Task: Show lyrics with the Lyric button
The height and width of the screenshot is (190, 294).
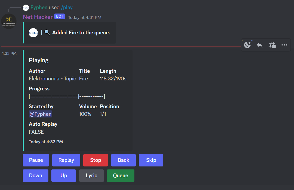Action: click(91, 175)
